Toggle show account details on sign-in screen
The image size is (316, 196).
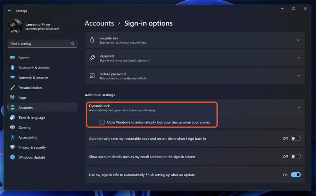coord(296,157)
